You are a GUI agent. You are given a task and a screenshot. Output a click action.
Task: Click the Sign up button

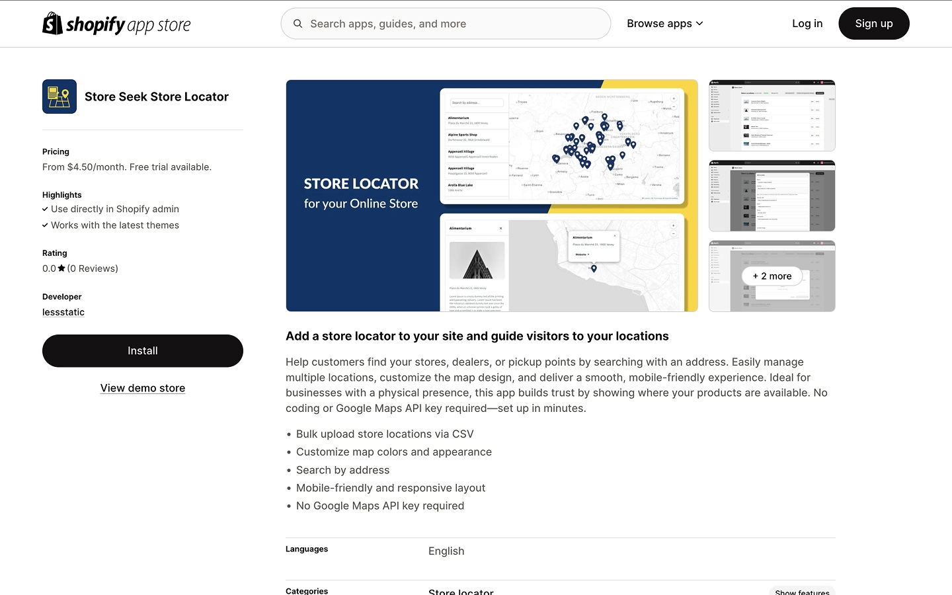pos(874,23)
